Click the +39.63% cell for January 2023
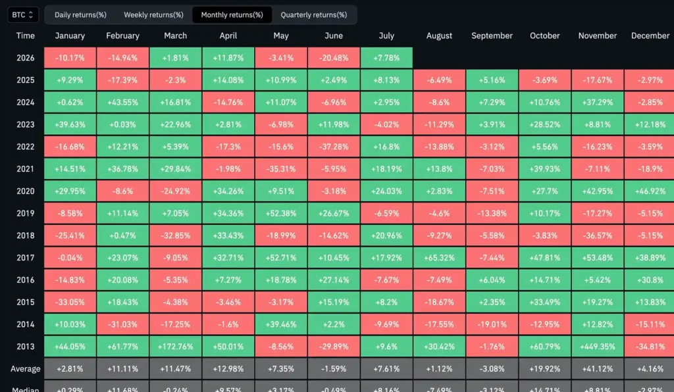Screen dimensions: 674x392 (70, 124)
